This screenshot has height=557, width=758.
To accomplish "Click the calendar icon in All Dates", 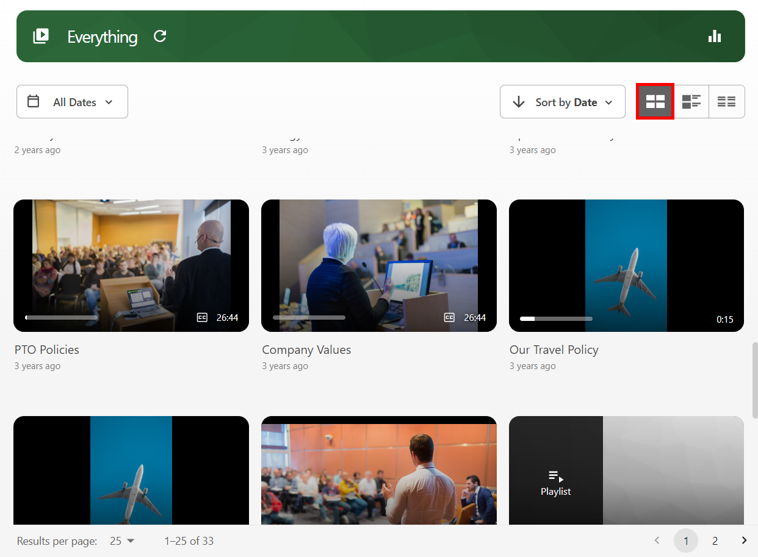I will pyautogui.click(x=34, y=102).
